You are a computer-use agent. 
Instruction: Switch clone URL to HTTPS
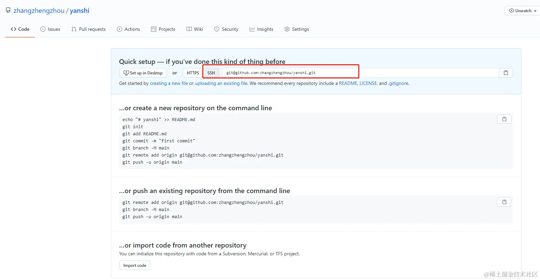tap(193, 73)
